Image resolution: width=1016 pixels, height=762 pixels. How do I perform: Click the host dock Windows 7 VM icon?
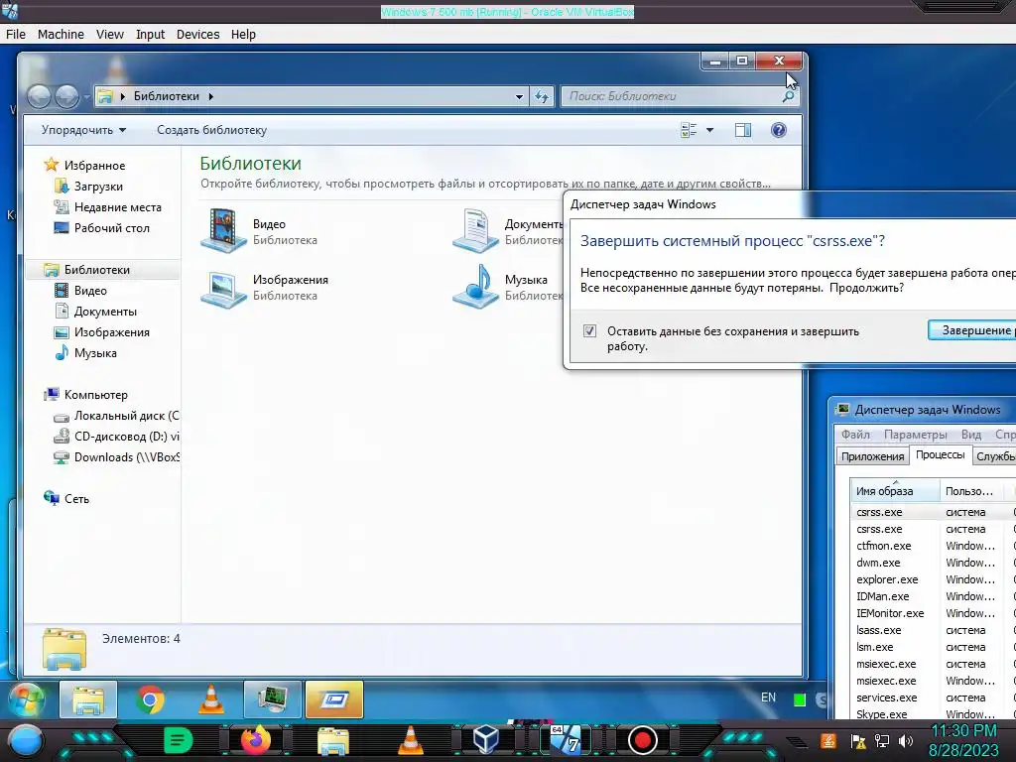click(566, 740)
